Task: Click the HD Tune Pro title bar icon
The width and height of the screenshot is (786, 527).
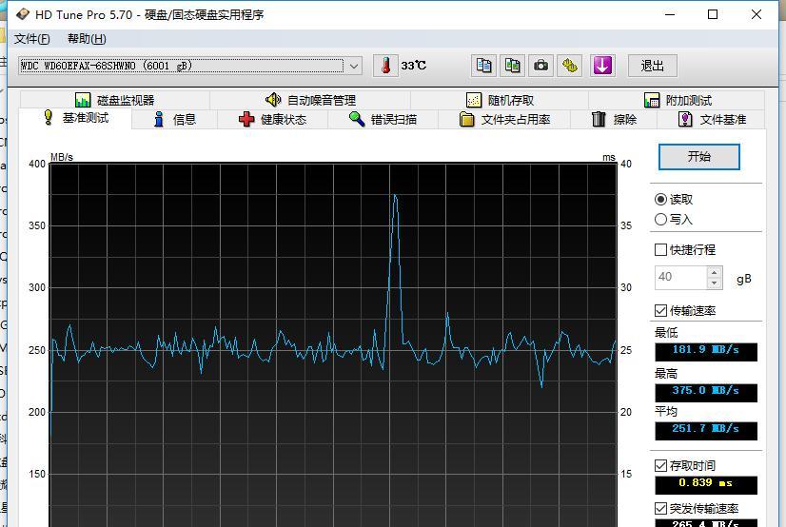Action: (22, 14)
